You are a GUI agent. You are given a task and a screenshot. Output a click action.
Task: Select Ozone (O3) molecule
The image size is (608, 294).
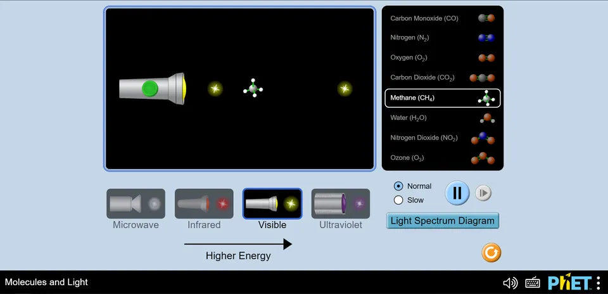tap(443, 158)
